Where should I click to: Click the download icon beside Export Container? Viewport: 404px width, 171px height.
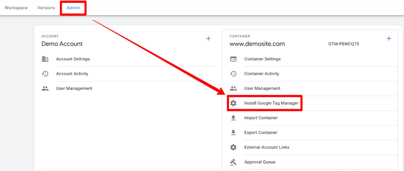point(233,132)
